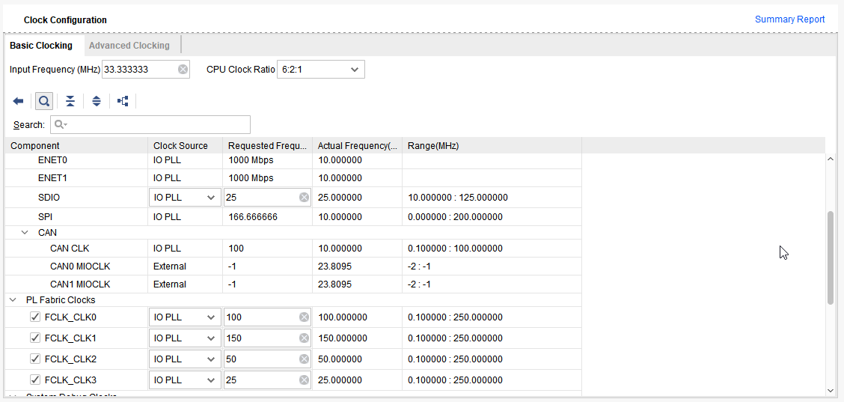Disable the FCLK_CLK2 clock checkbox
The height and width of the screenshot is (402, 844).
pyautogui.click(x=35, y=359)
